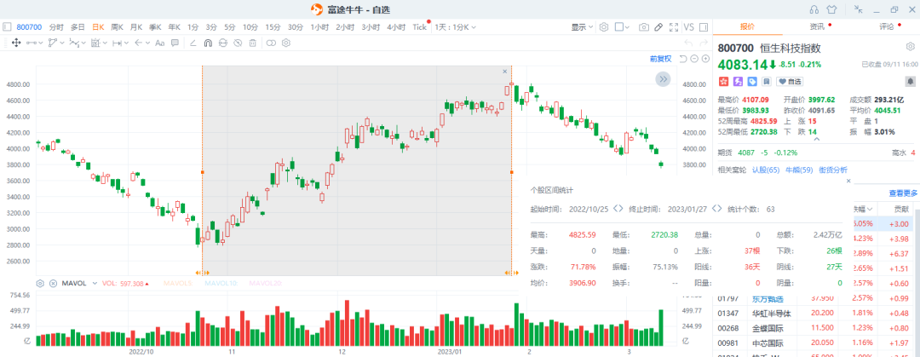The width and height of the screenshot is (920, 357).
Task: Click the 前复权 adjustment link
Action: click(660, 59)
